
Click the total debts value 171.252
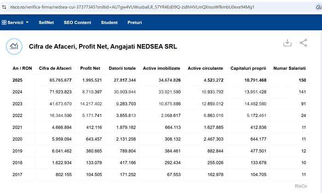tap(128, 174)
